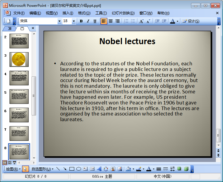Insert a diagram or organization chart

(x=106, y=169)
